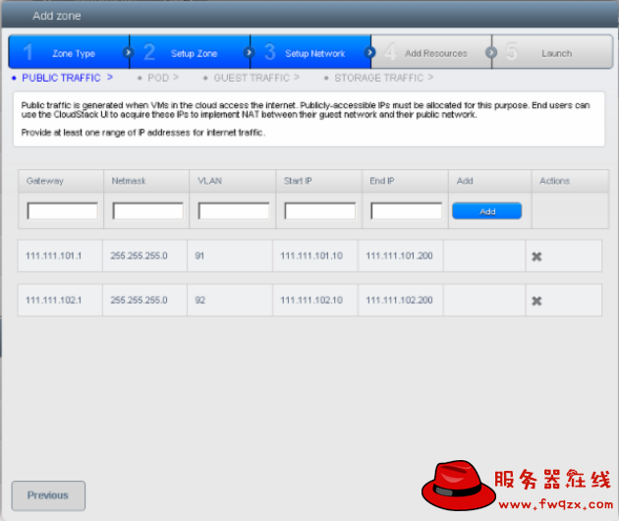The width and height of the screenshot is (619, 521).
Task: Click the 'Provide at least one range' text
Action: [142, 133]
